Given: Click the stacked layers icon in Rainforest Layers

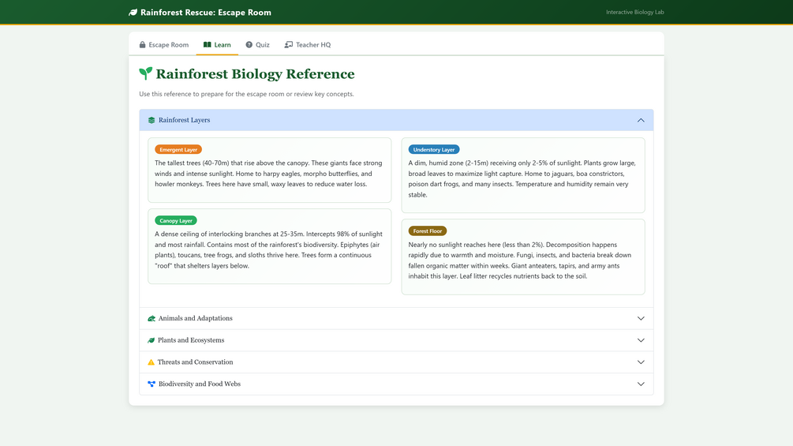Looking at the screenshot, I should click(x=151, y=120).
